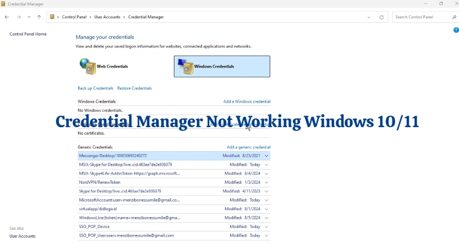Select SSO_POP_User credential name

coord(126,235)
